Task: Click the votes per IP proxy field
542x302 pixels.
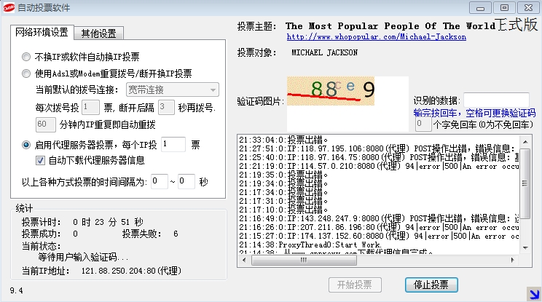Action: [173, 144]
